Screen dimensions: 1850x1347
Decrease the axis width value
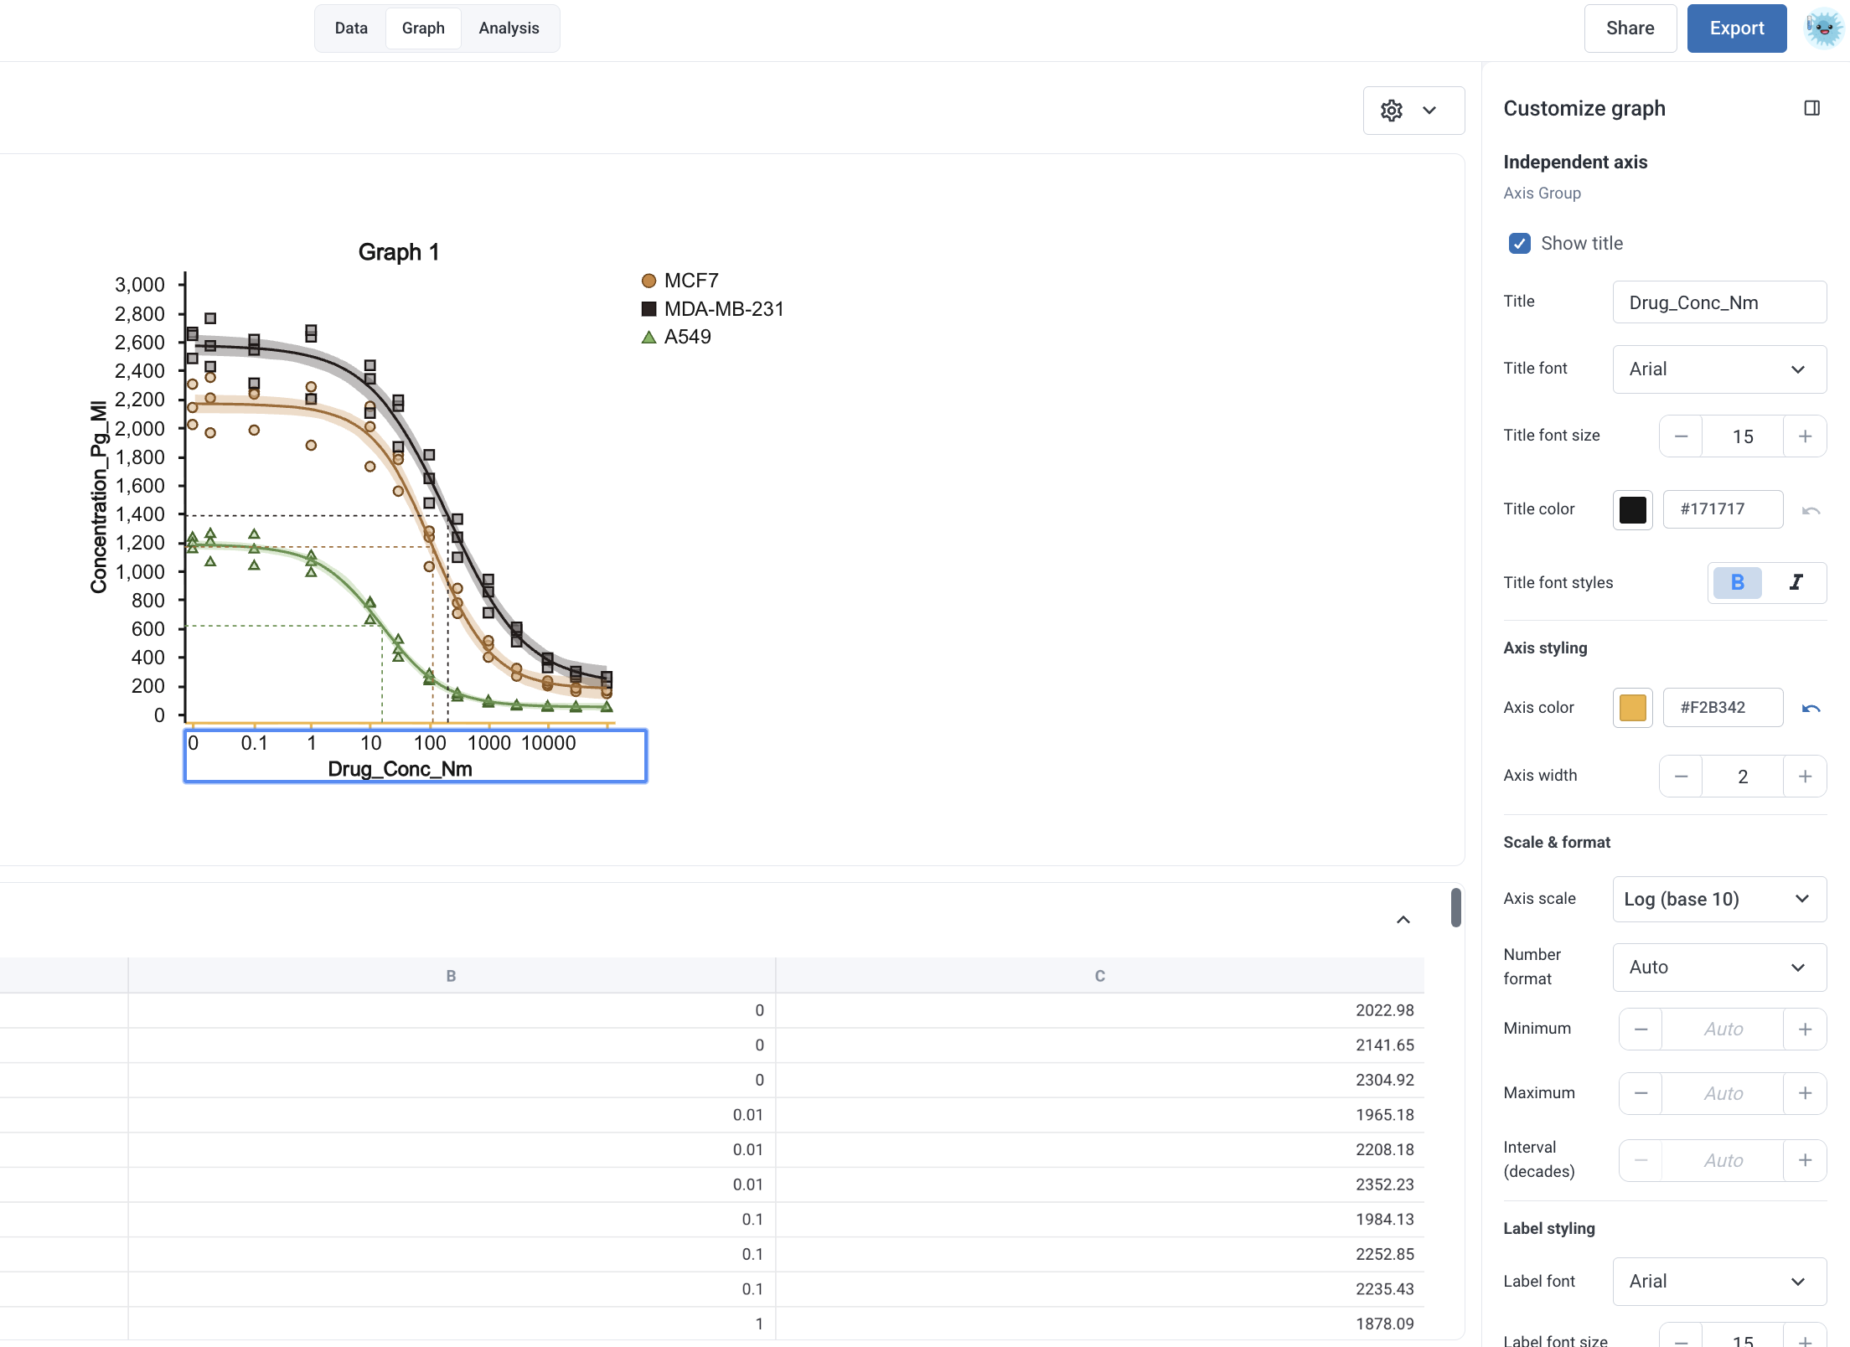pyautogui.click(x=1681, y=777)
